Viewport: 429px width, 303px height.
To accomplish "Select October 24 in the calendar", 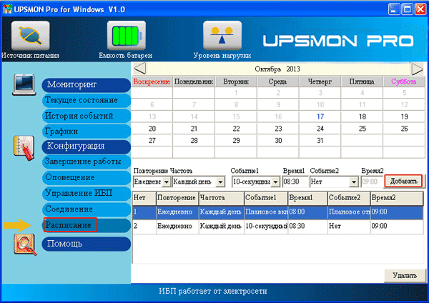I will coord(320,129).
